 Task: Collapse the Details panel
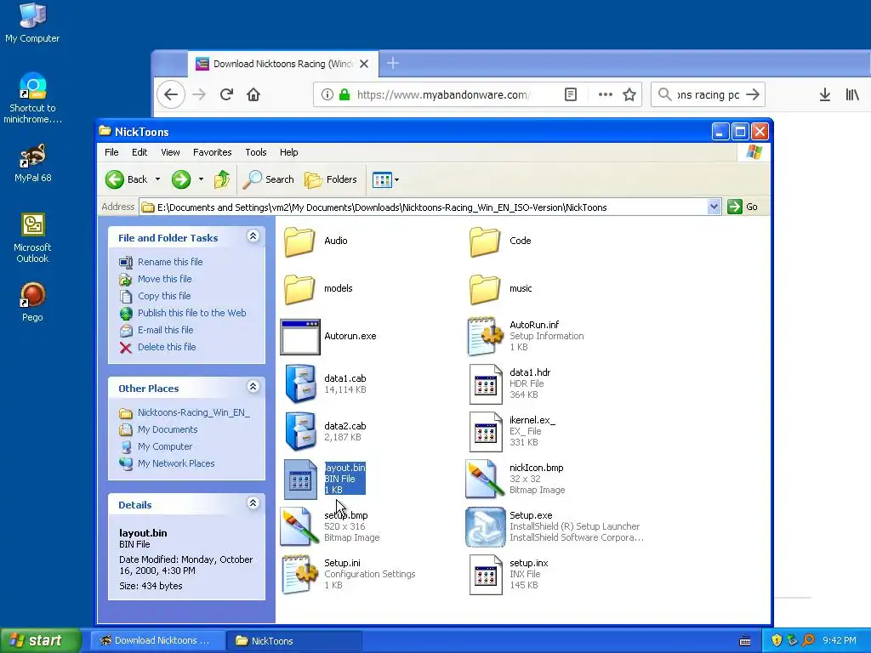[x=253, y=503]
